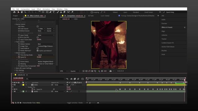Image resolution: width=198 pixels, height=111 pixels.
Task: Select the Hand tool
Action: (x=22, y=12)
